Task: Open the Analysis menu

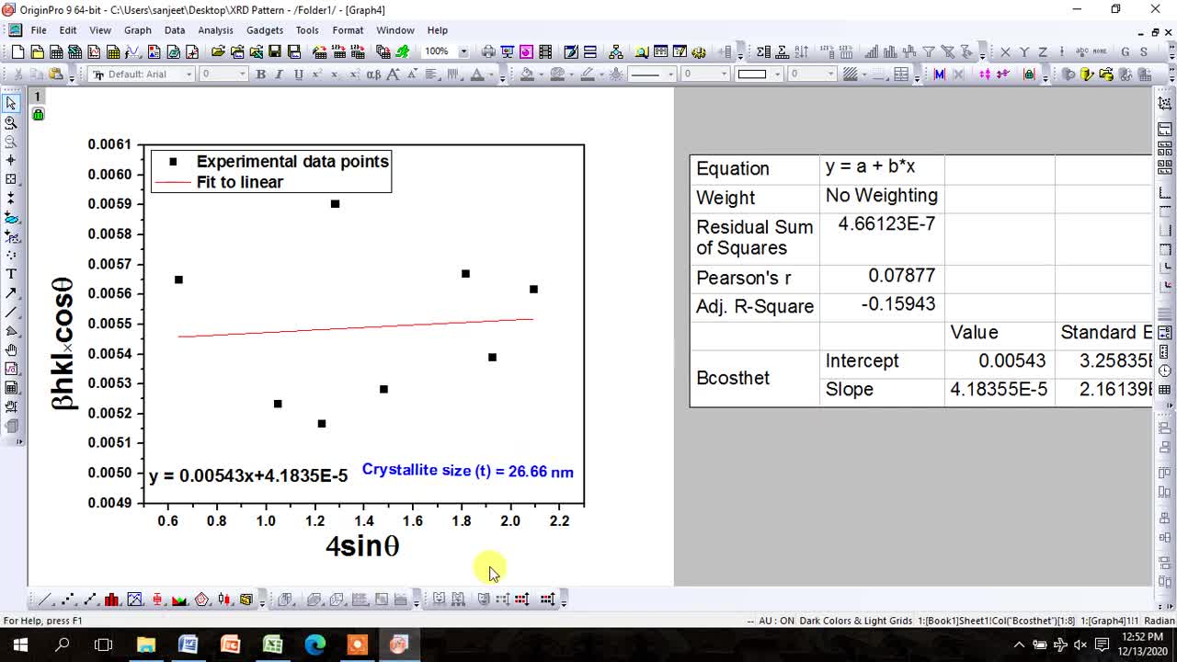Action: (x=215, y=30)
